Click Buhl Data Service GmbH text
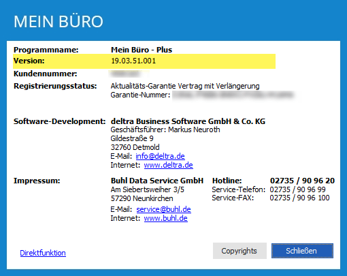 coord(157,181)
